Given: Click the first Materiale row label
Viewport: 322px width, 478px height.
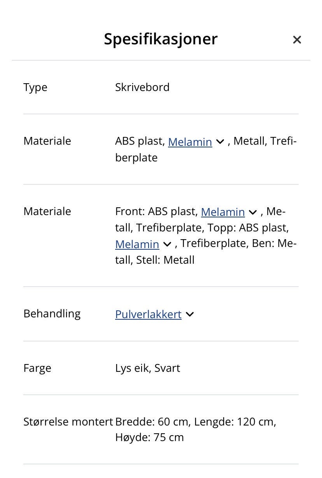Looking at the screenshot, I should 47,141.
